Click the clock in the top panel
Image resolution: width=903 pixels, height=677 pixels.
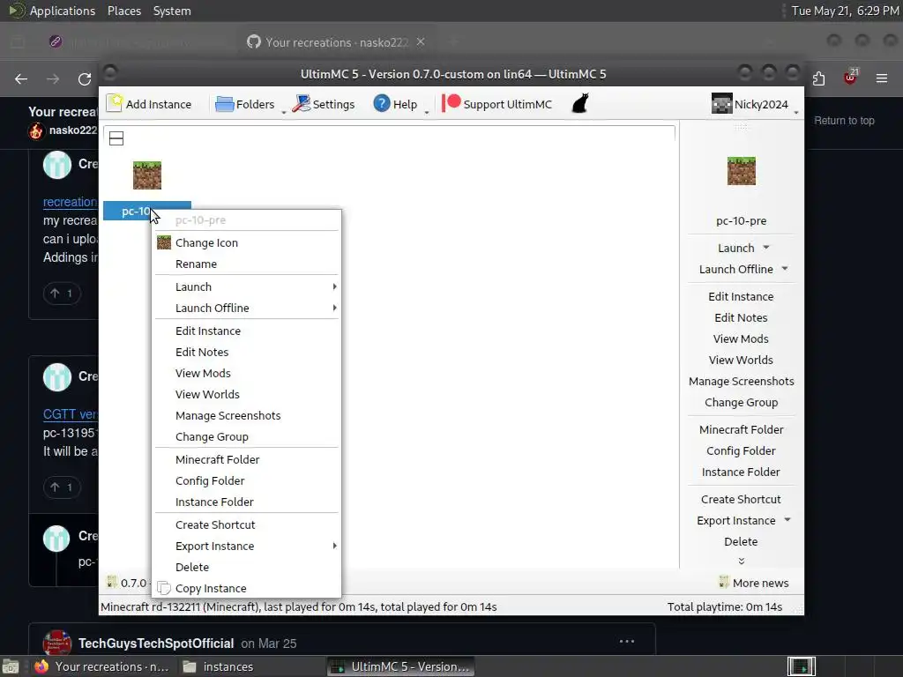coord(845,11)
